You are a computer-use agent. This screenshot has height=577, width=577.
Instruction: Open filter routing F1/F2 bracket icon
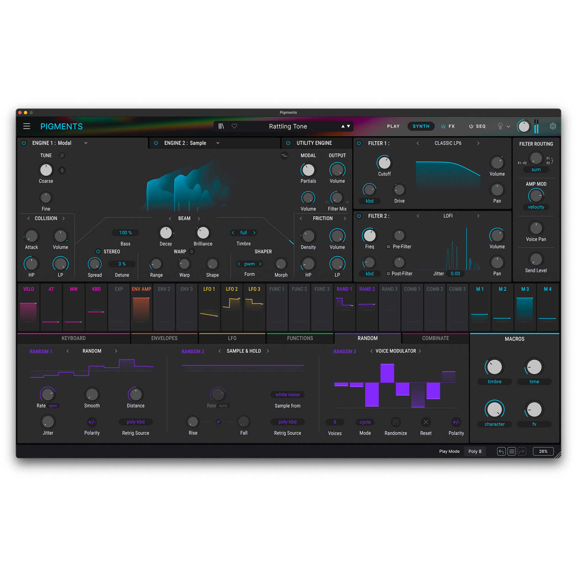click(x=550, y=161)
